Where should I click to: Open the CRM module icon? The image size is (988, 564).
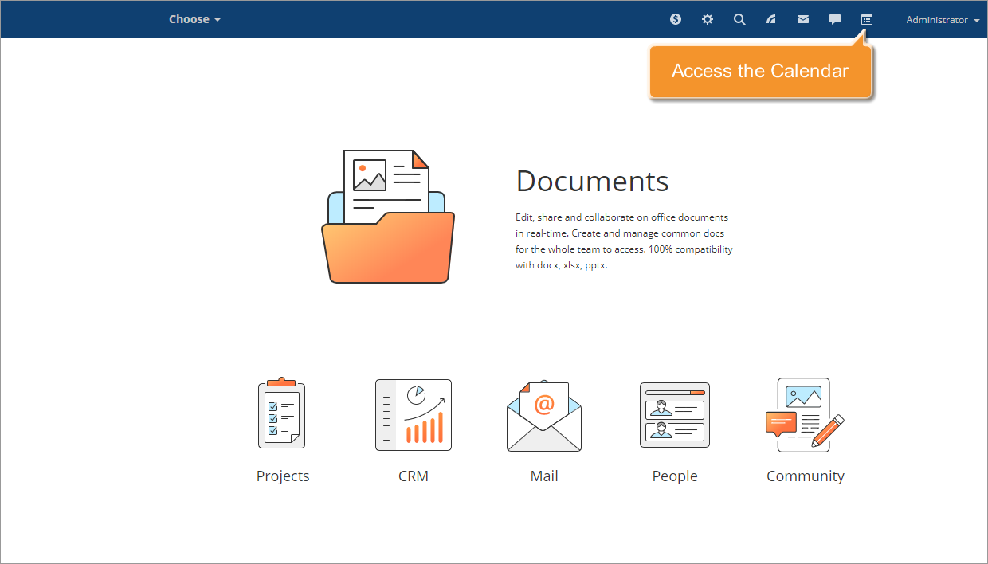pyautogui.click(x=413, y=413)
